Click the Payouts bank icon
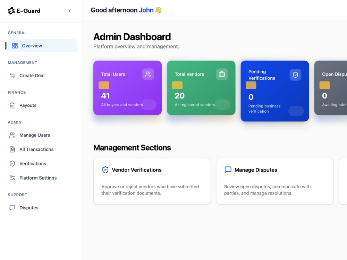 pyautogui.click(x=12, y=105)
